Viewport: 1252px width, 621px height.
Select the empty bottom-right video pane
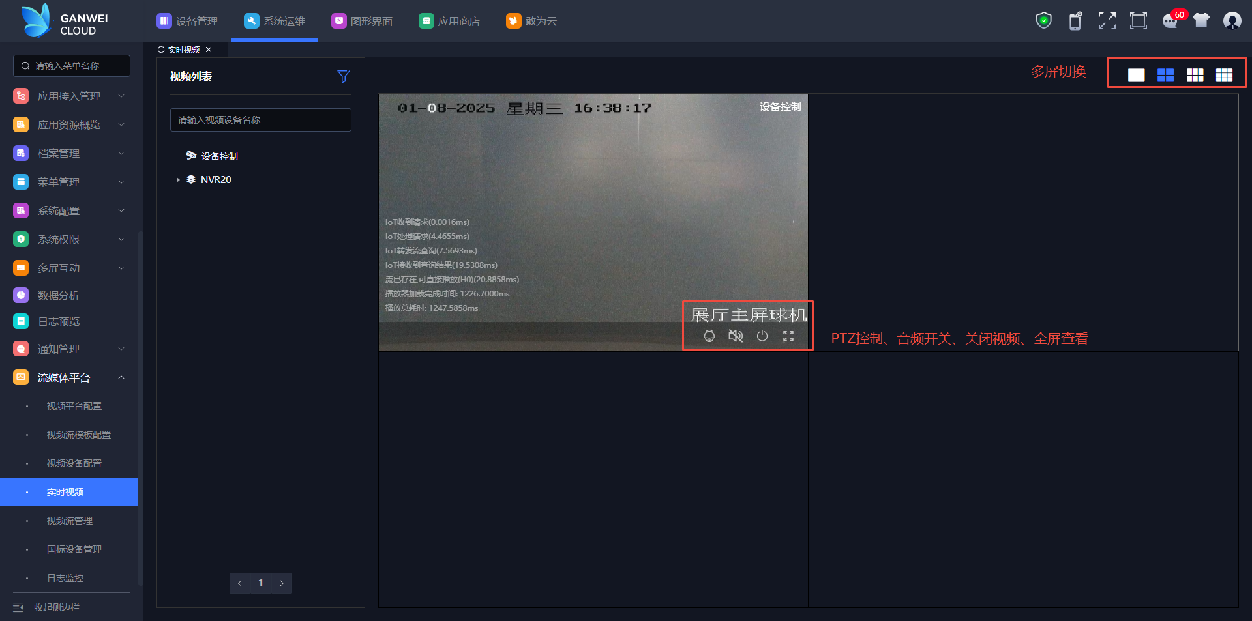pos(1024,480)
